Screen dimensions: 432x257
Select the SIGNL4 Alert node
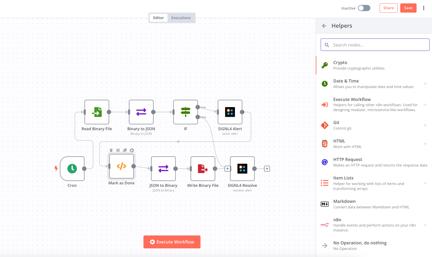tap(230, 112)
